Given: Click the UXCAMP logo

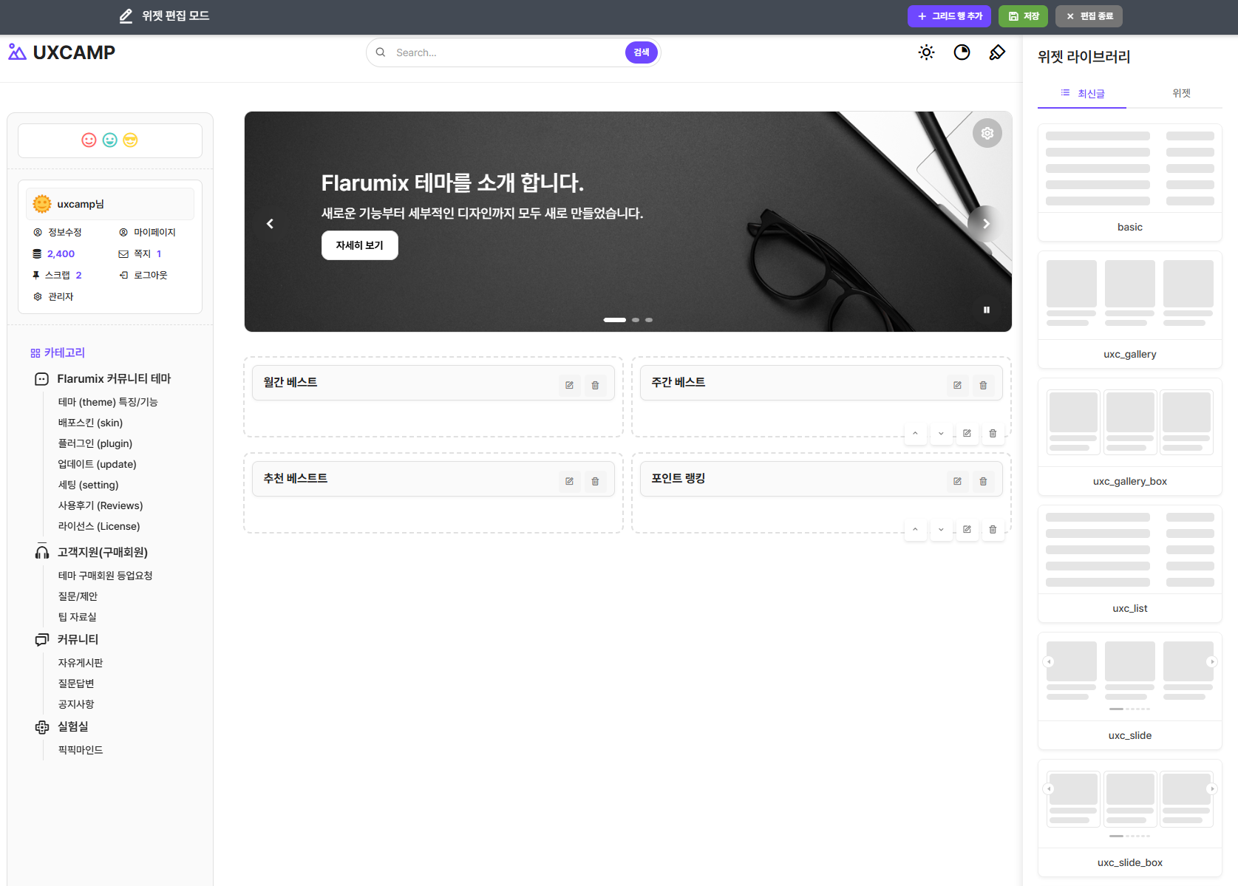Looking at the screenshot, I should pyautogui.click(x=62, y=52).
